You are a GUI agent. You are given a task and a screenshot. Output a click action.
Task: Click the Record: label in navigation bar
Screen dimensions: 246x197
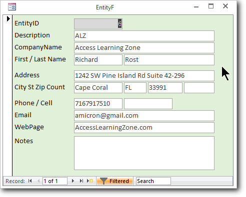coord(15,181)
